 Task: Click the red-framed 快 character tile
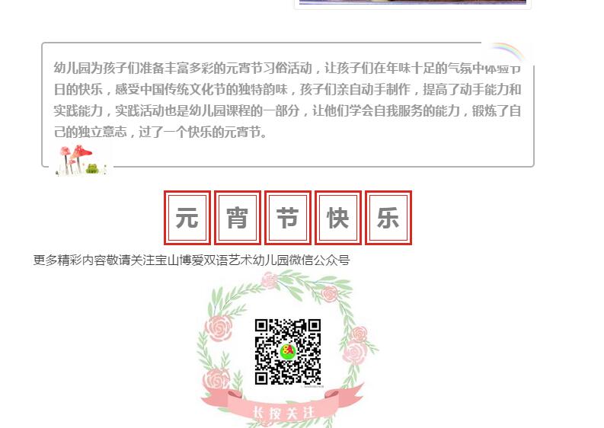pyautogui.click(x=338, y=218)
